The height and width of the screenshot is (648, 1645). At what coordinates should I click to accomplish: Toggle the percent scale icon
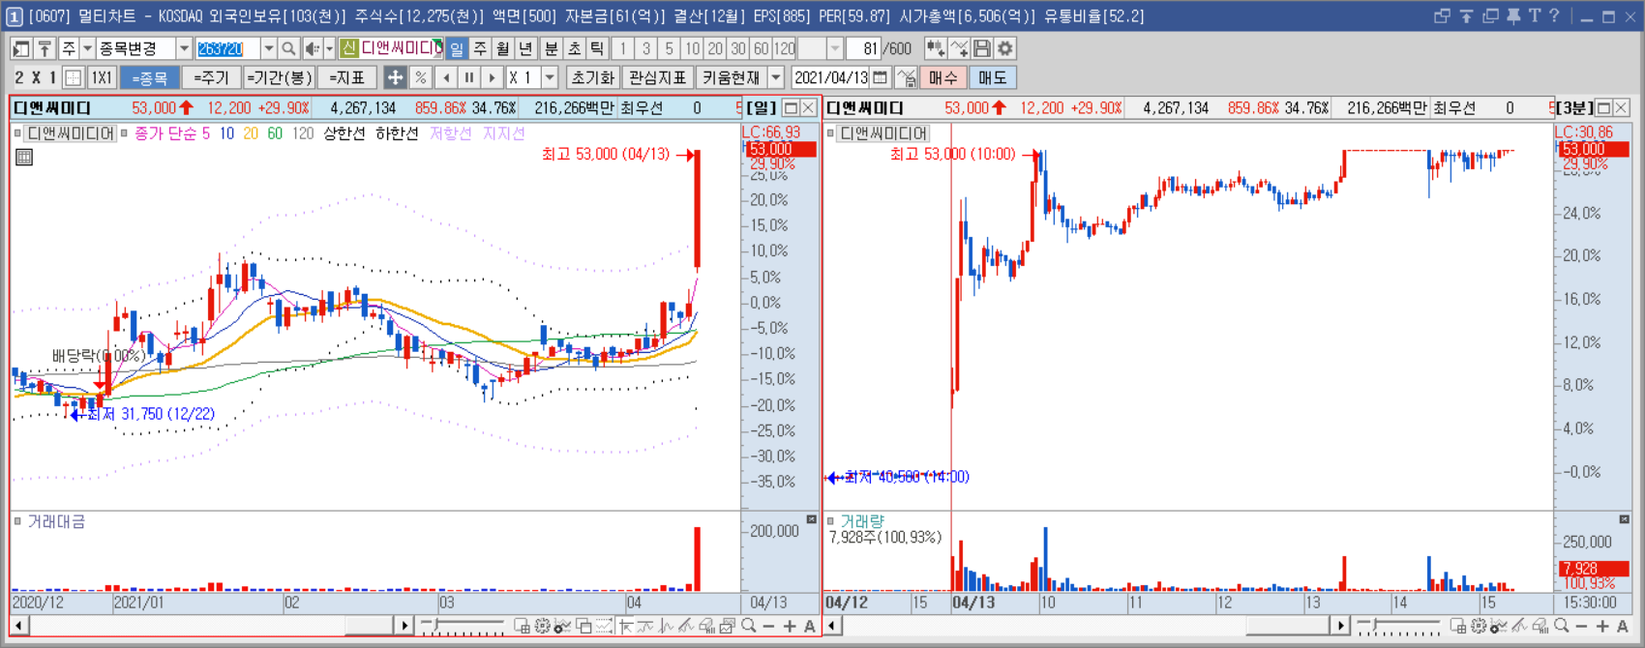tap(420, 77)
